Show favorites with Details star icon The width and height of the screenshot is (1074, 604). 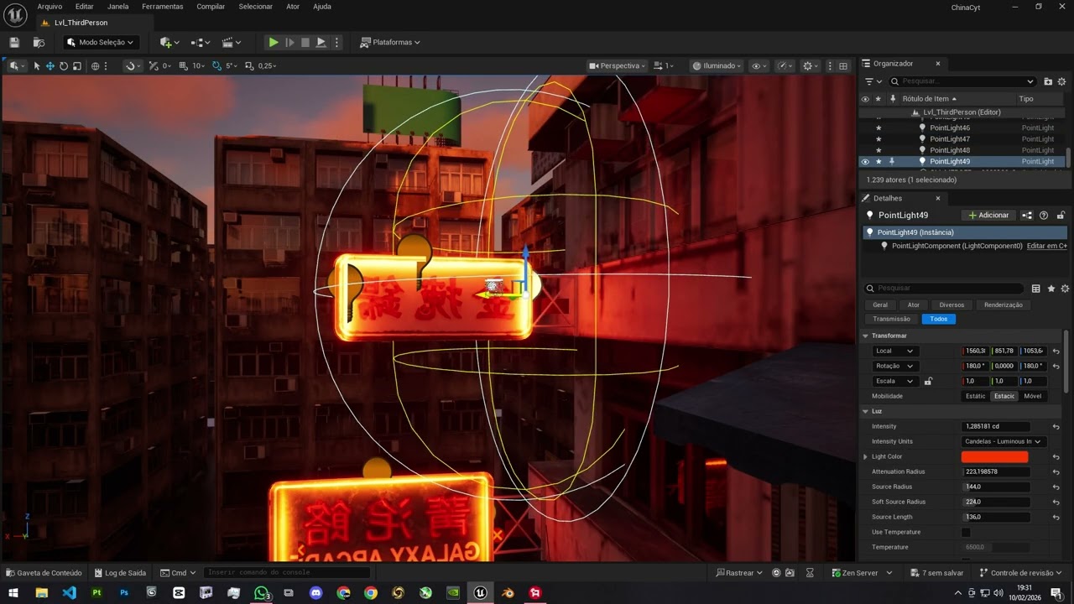pos(1051,289)
